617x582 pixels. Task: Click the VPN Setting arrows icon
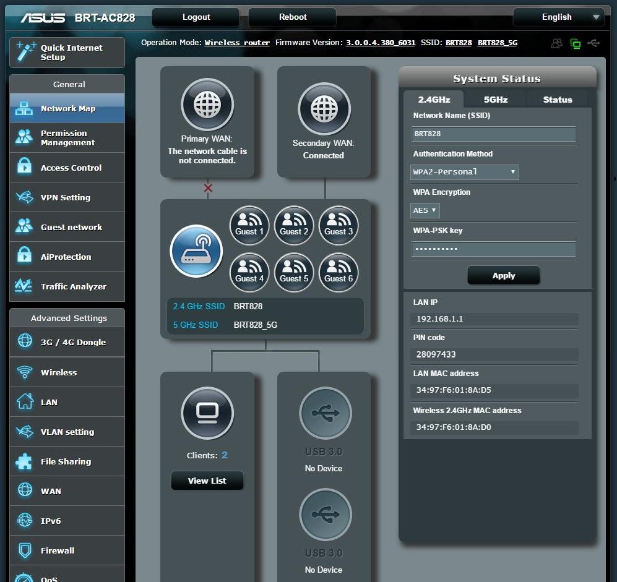[24, 197]
